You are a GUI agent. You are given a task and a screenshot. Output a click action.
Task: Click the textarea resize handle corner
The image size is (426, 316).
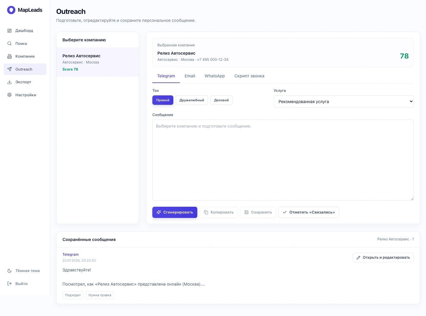(412, 198)
